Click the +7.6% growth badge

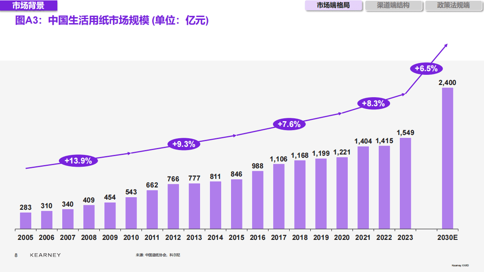tap(289, 124)
